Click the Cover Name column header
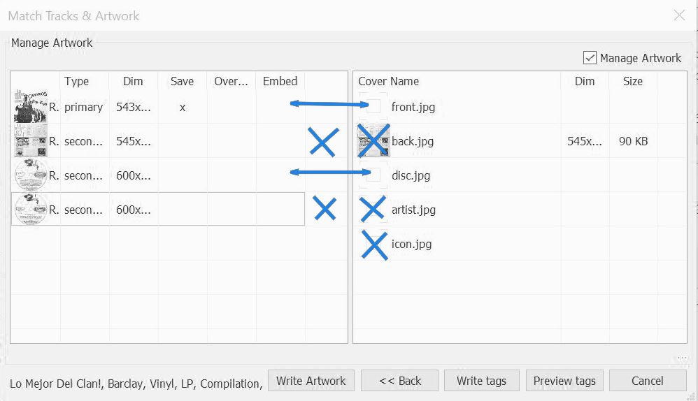Screen dimensions: 698x401 click(388, 81)
